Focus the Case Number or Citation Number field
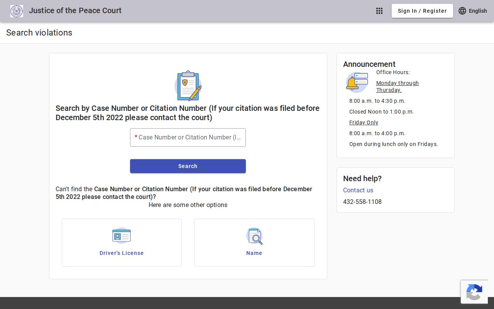Screen dimensions: 494x309 point(188,138)
